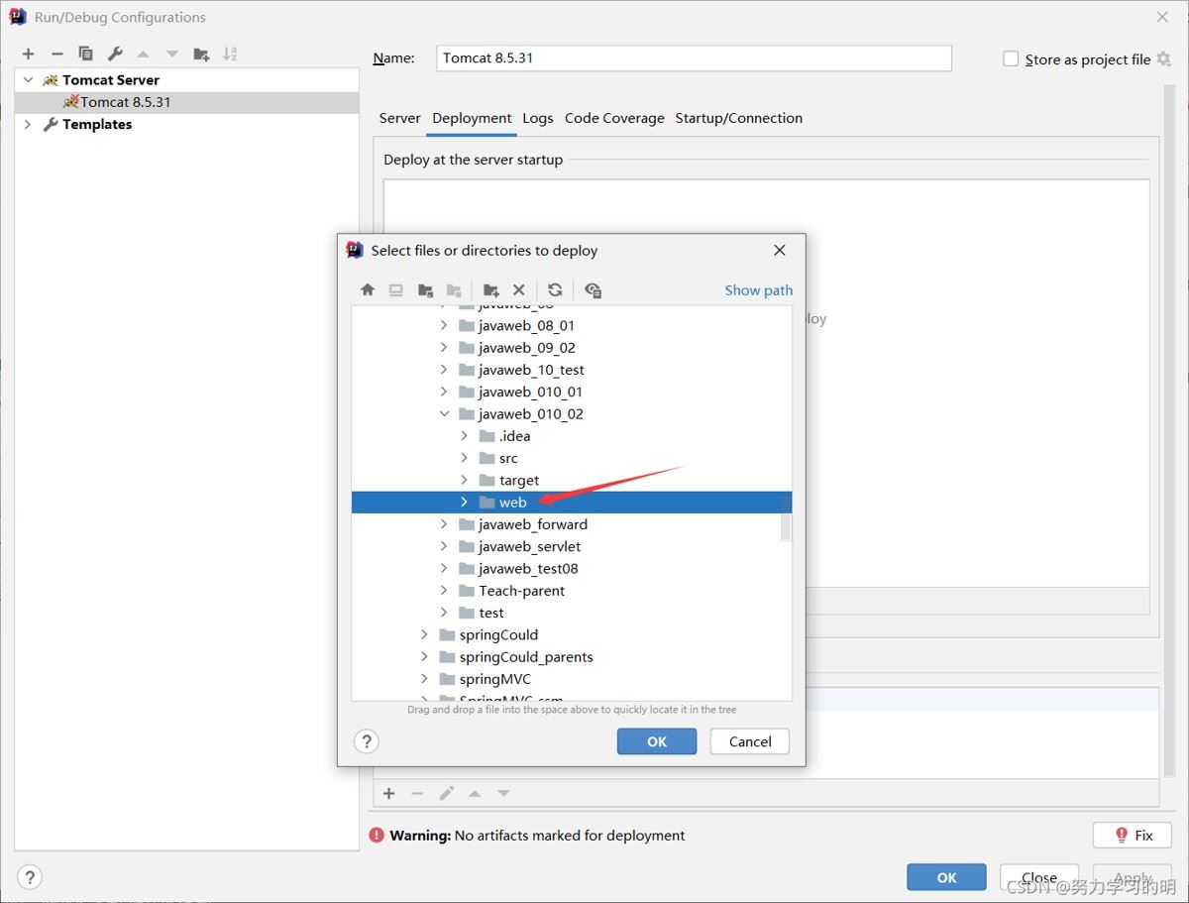Remove configuration with the minus icon

56,54
